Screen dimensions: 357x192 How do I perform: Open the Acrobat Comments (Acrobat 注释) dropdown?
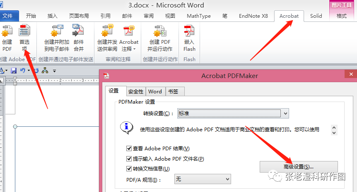click(x=129, y=38)
